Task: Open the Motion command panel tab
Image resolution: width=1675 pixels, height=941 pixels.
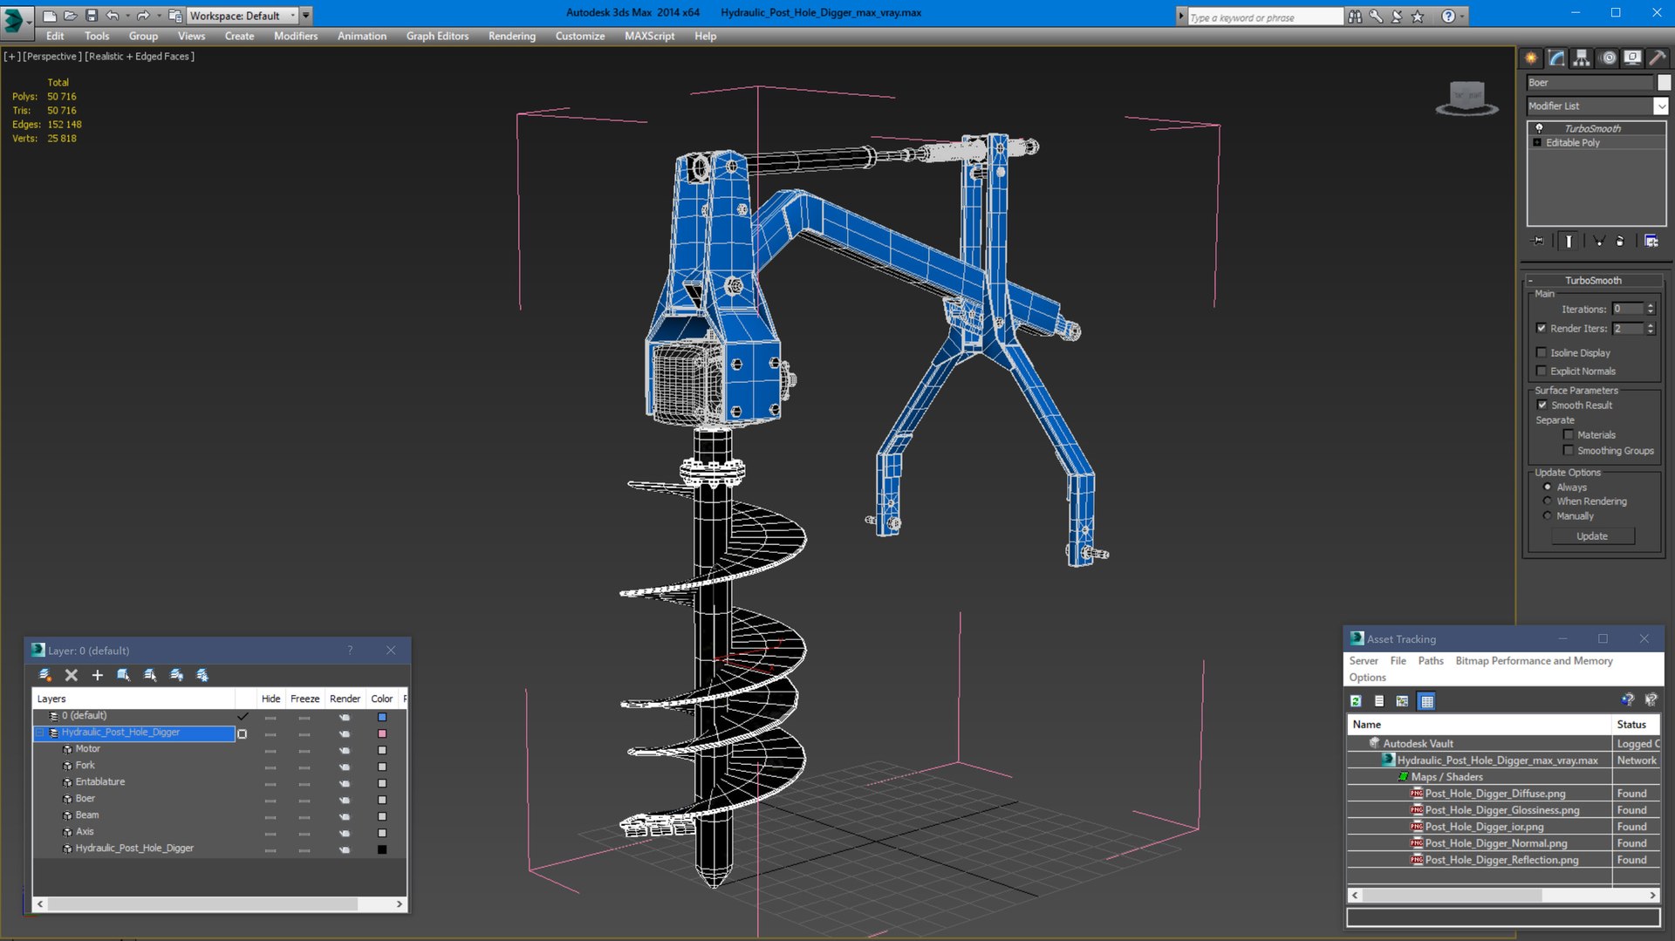Action: (x=1609, y=58)
